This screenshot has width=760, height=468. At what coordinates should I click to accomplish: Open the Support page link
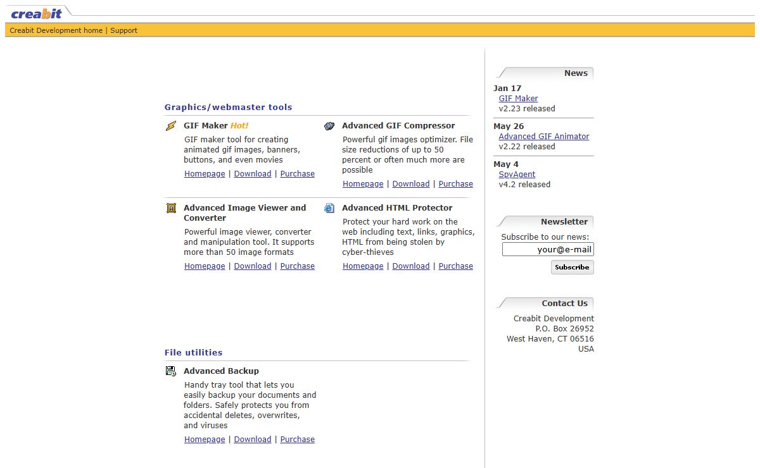point(123,30)
